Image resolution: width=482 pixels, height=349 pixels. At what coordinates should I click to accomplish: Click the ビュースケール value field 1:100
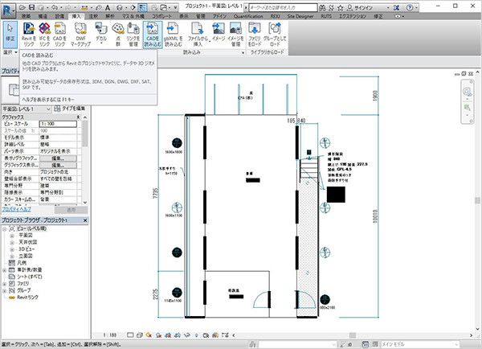coord(58,124)
